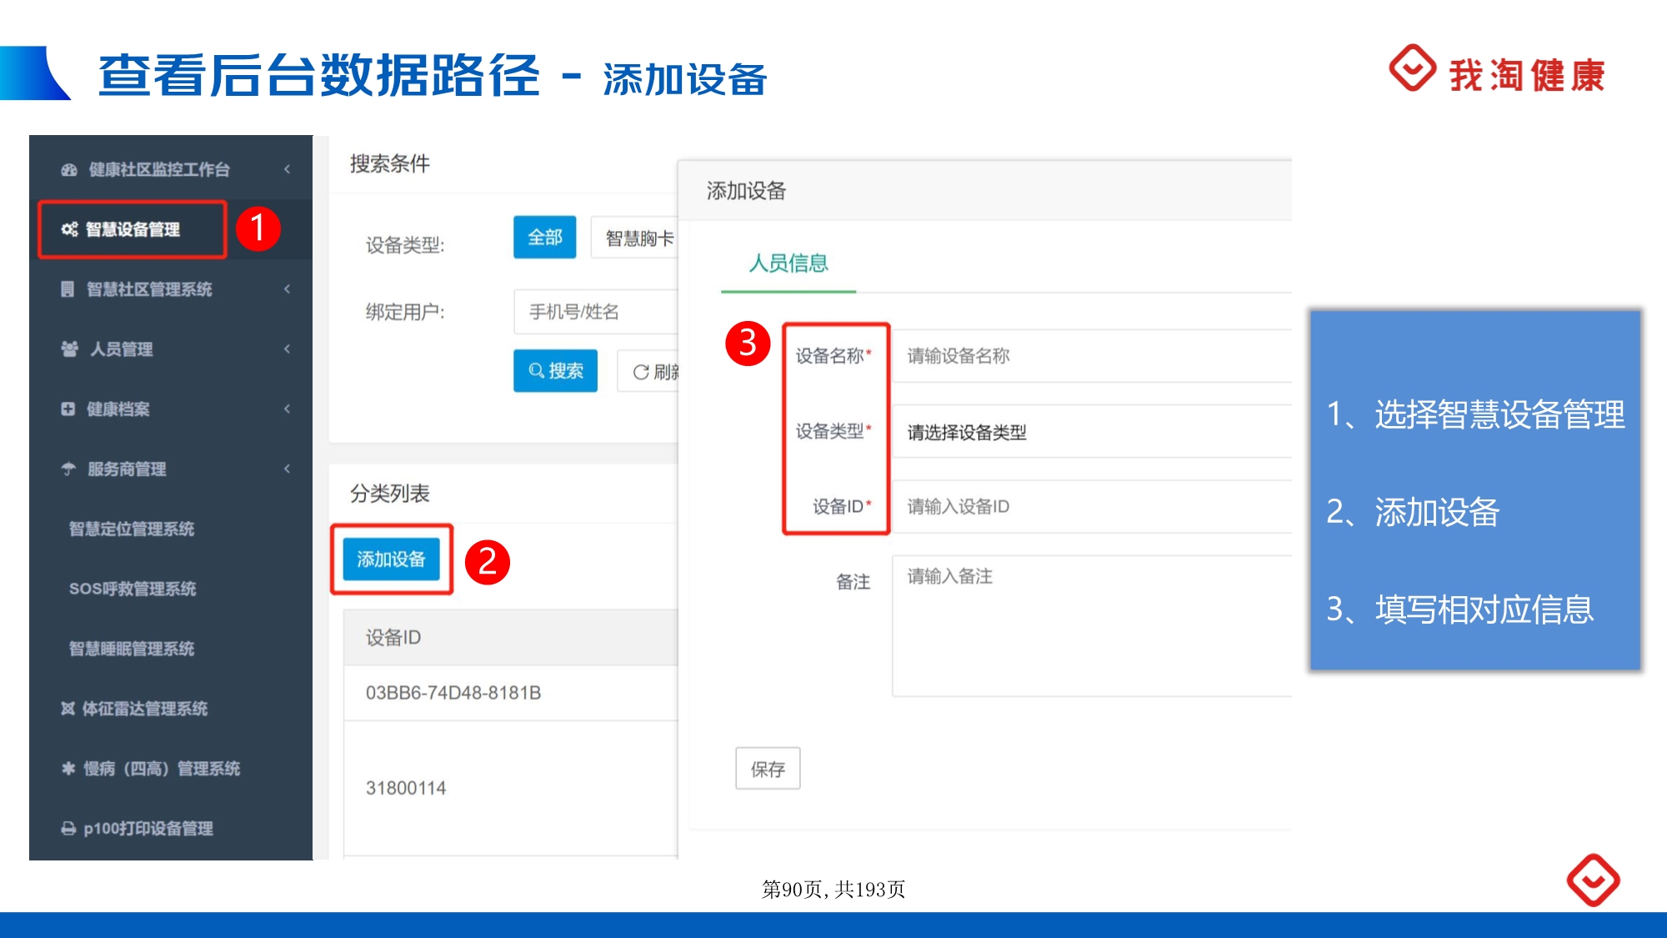
Task: Click the blue 搜索 button
Action: click(x=555, y=371)
